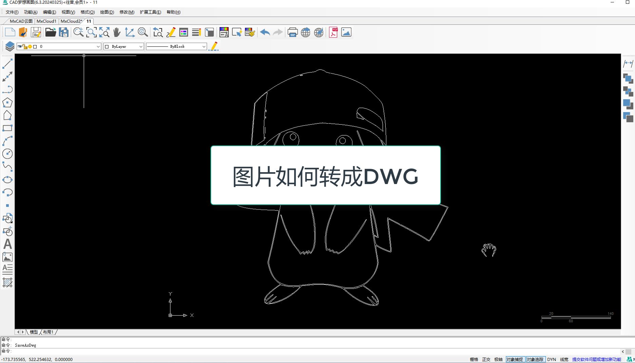
Task: Open the 绘图(D) menu
Action: (107, 12)
